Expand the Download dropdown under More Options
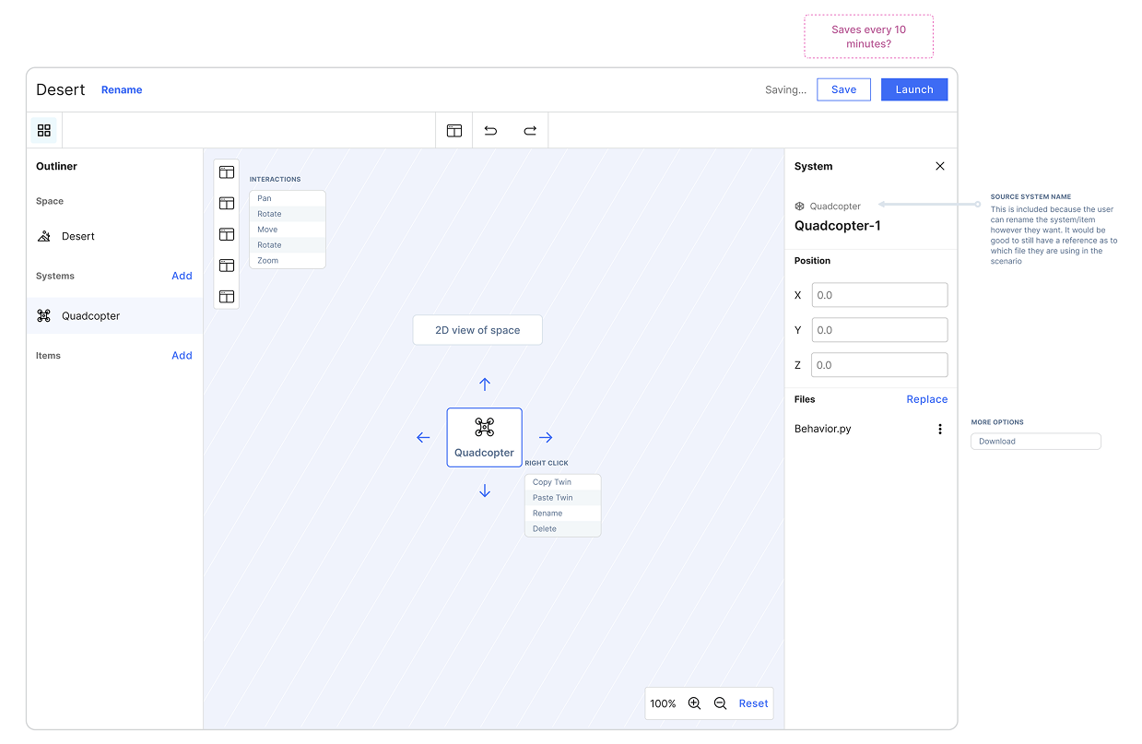1142x744 pixels. (x=1035, y=441)
